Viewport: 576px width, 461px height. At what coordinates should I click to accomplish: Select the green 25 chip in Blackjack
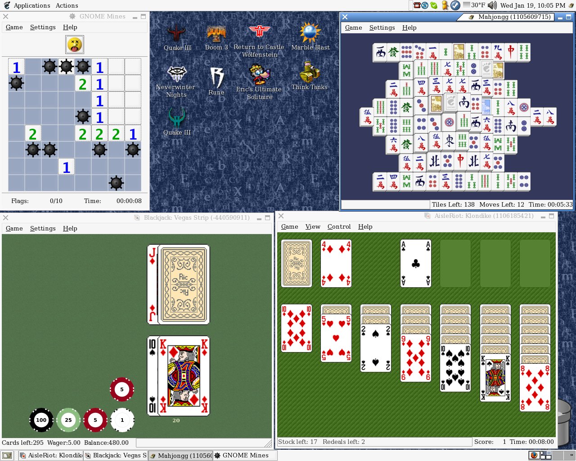(68, 420)
